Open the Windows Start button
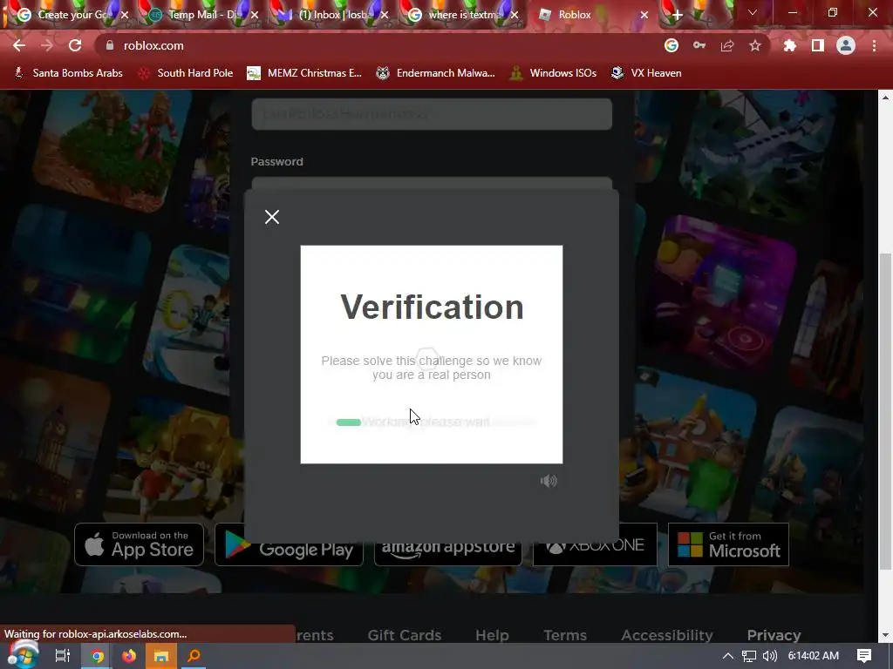Viewport: 893px width, 669px height. pos(23,655)
